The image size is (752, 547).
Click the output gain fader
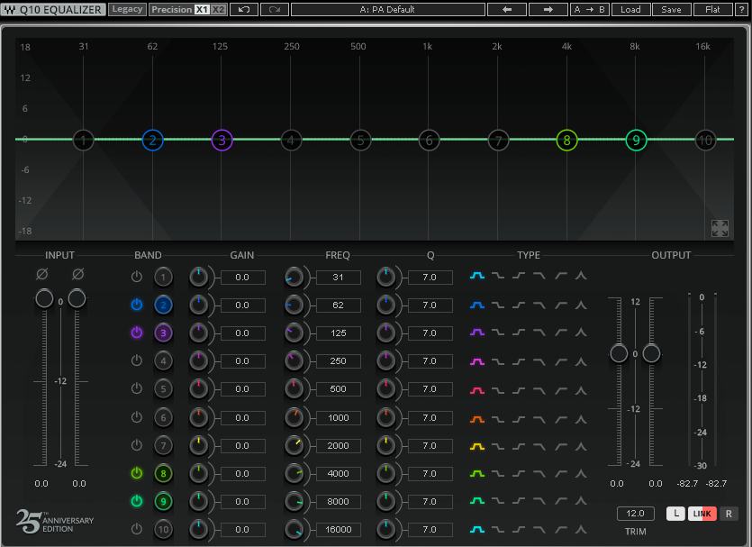tap(619, 353)
